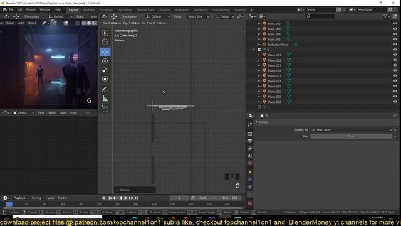Open the Global transform orientation dropdown
The width and height of the screenshot is (401, 226).
[x=224, y=16]
